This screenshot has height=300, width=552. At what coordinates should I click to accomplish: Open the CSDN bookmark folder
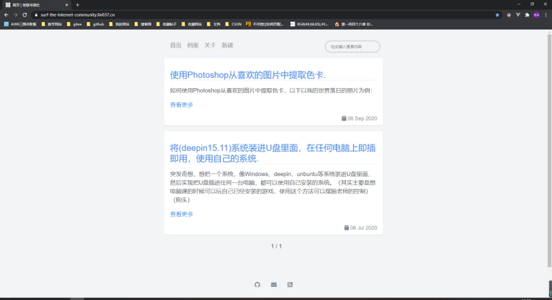(233, 24)
